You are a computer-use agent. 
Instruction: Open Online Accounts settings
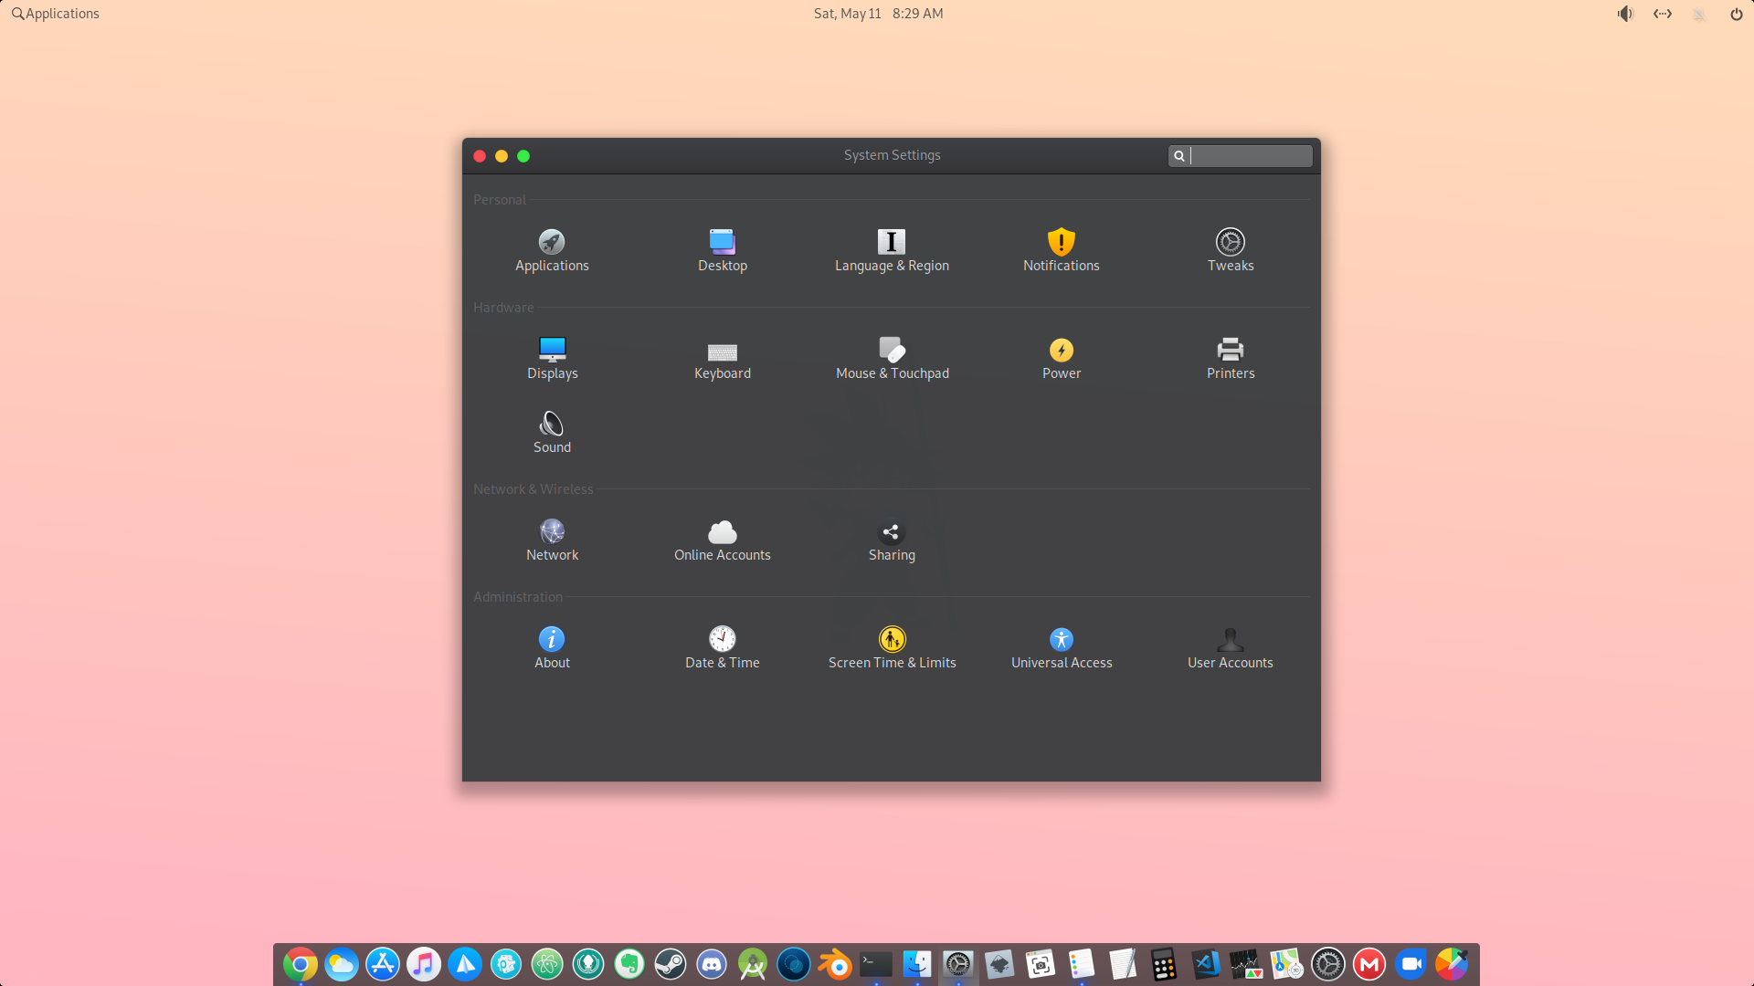tap(722, 540)
